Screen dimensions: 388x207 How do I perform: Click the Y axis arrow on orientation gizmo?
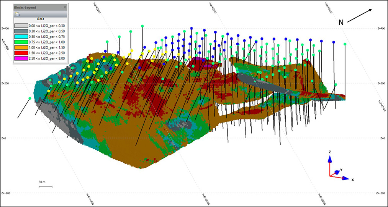(x=337, y=172)
